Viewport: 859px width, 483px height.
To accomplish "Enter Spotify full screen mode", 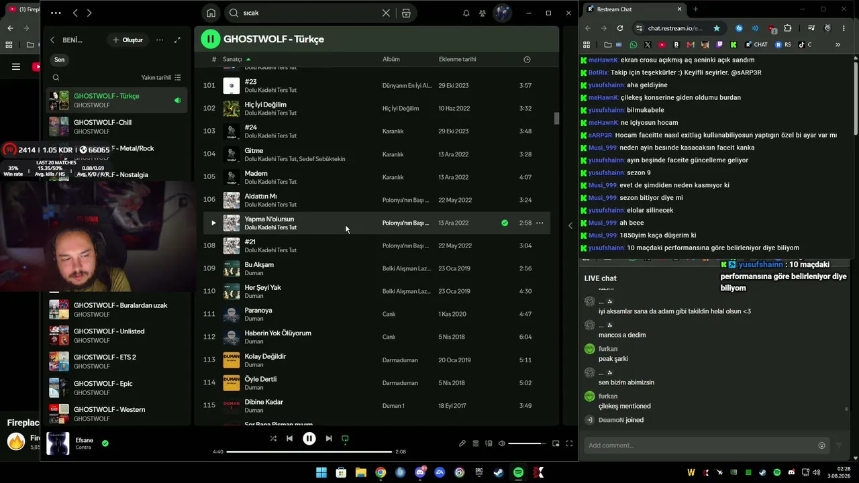I will [x=569, y=443].
